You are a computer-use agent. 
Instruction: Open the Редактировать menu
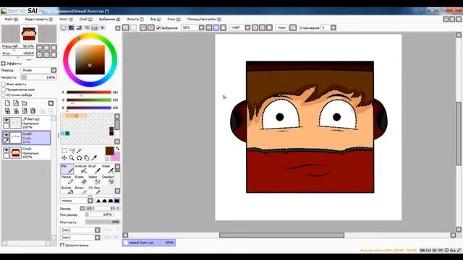click(x=38, y=19)
